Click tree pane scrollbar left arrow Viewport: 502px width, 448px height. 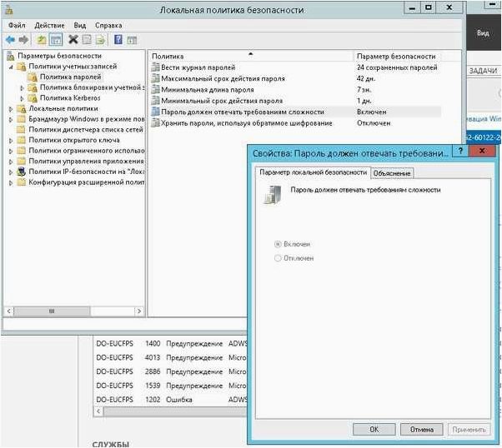point(9,311)
